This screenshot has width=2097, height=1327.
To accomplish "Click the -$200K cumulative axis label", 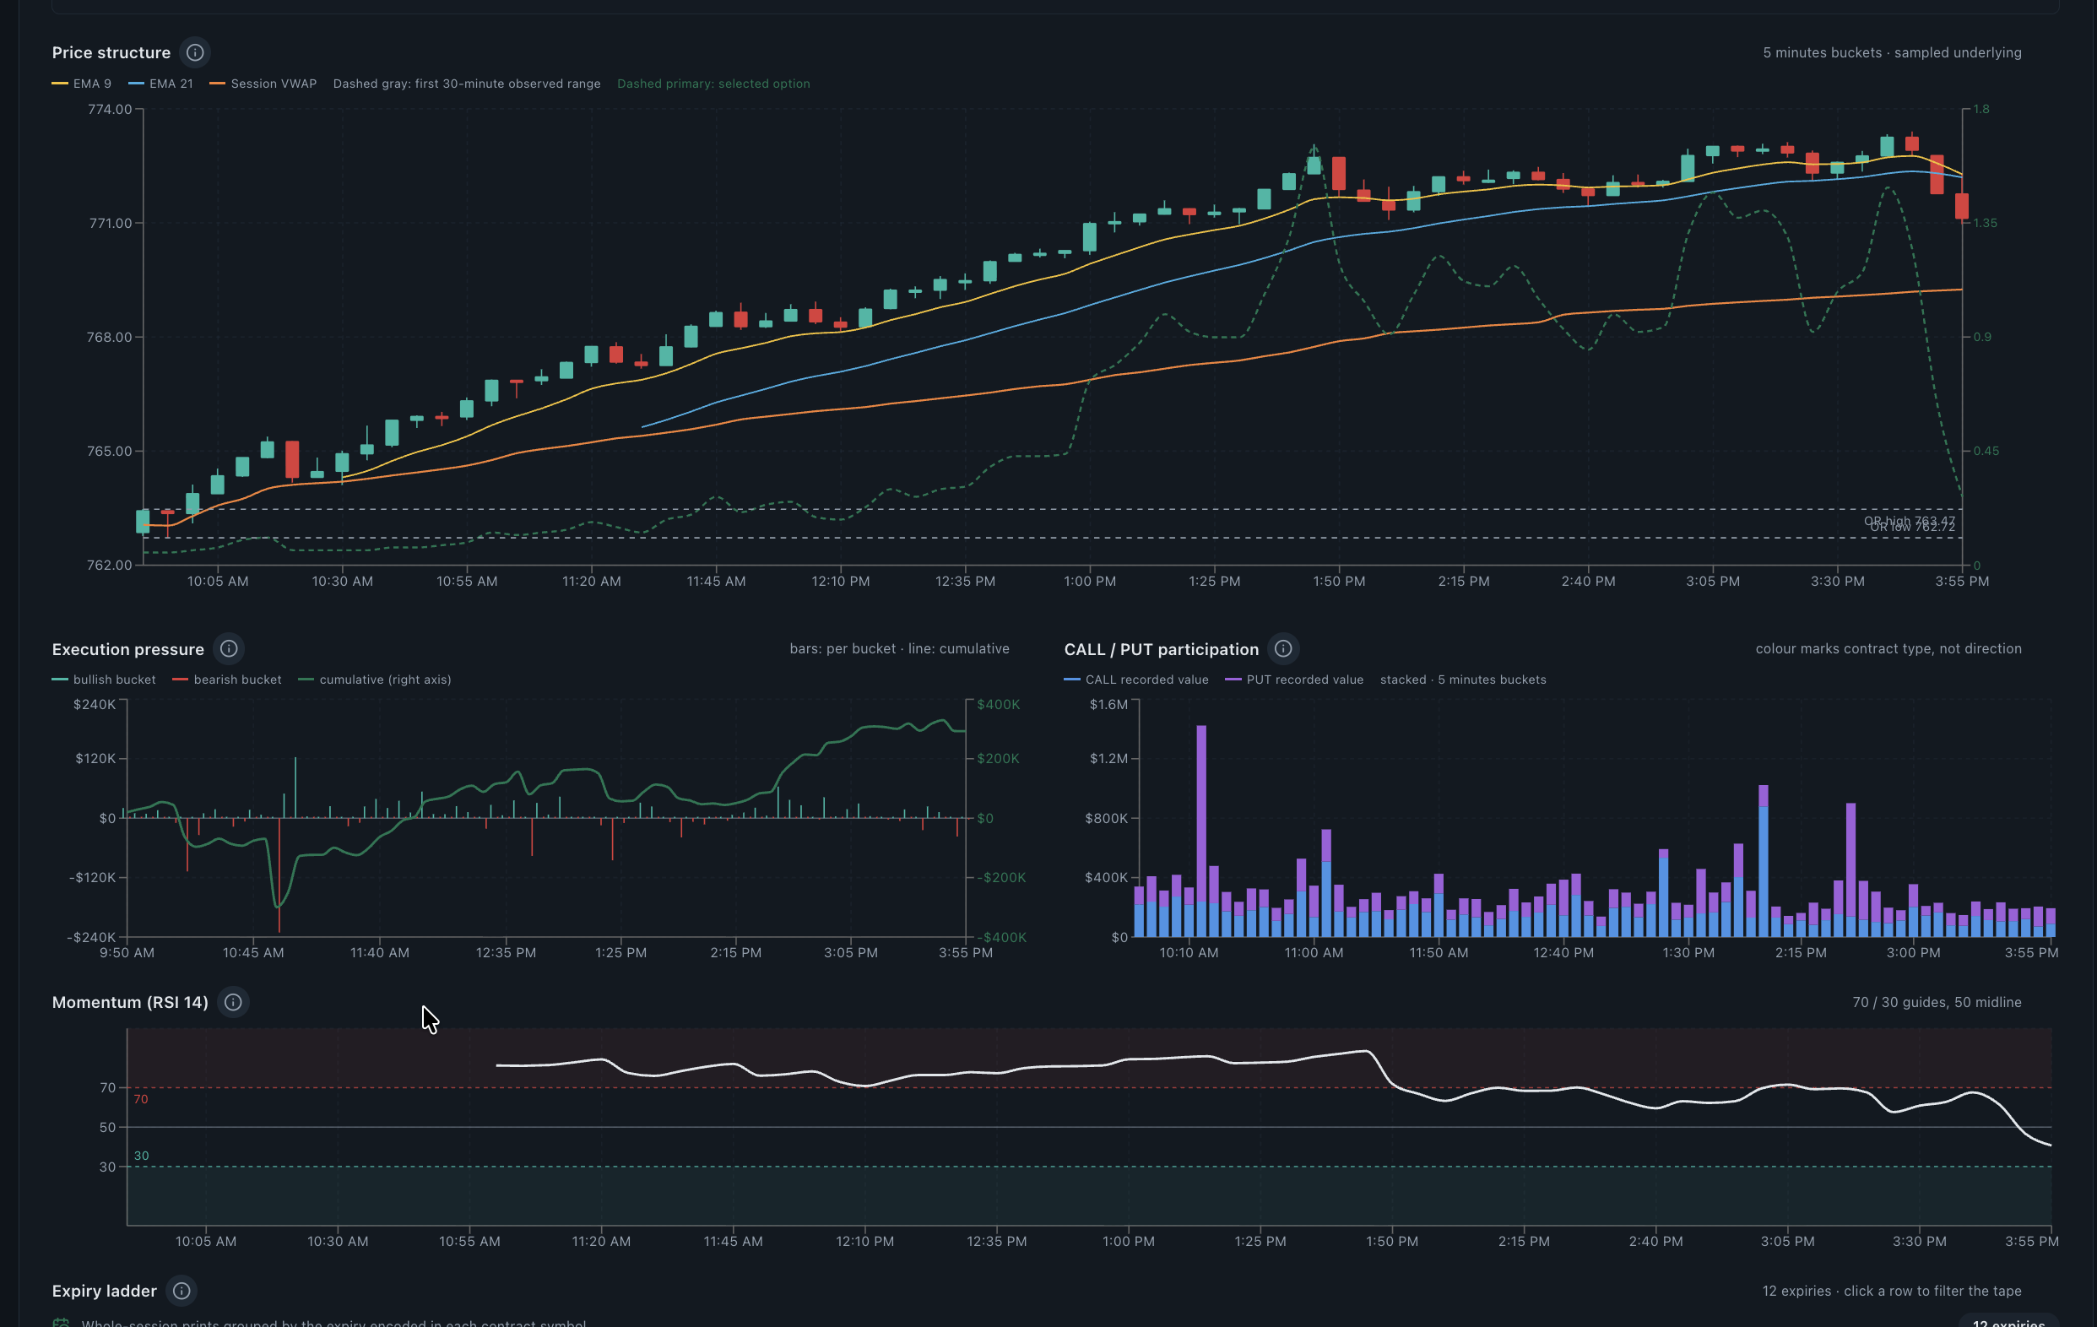I will 1000,877.
